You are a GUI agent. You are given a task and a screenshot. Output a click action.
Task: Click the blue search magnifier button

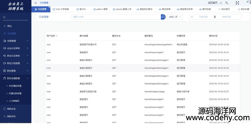(x=163, y=17)
